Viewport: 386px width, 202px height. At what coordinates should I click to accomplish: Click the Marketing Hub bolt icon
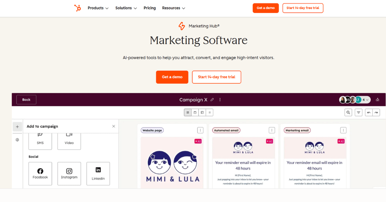[x=182, y=26]
